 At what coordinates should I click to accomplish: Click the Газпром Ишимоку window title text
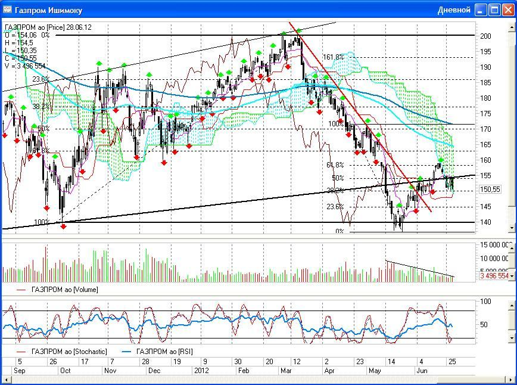[x=48, y=10]
